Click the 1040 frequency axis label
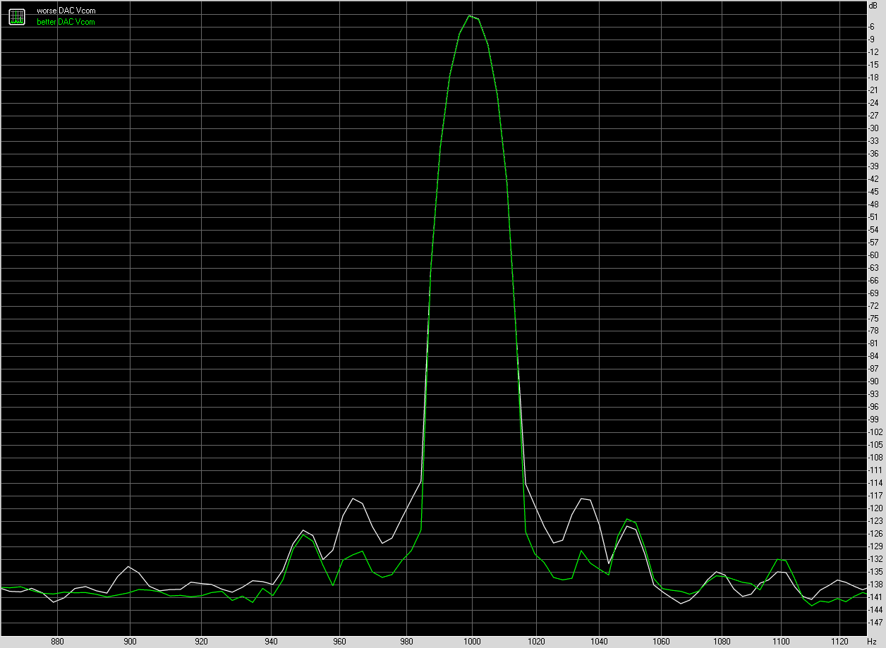This screenshot has width=886, height=648. [x=600, y=641]
